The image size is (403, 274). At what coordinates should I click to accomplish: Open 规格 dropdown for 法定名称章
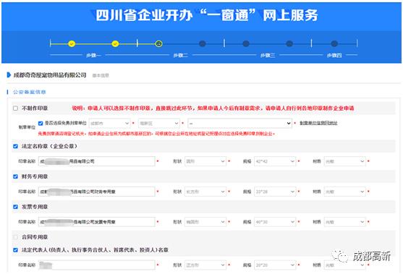275,161
